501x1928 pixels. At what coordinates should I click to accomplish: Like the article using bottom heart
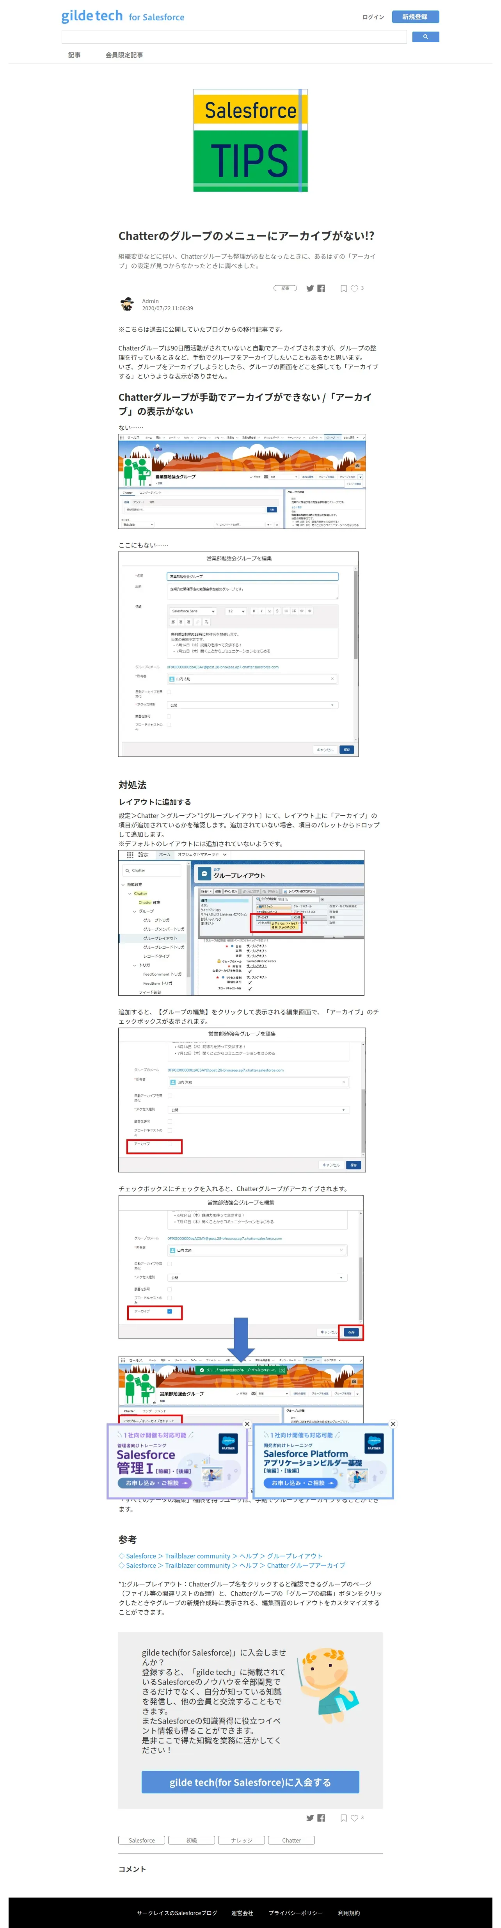(354, 1818)
